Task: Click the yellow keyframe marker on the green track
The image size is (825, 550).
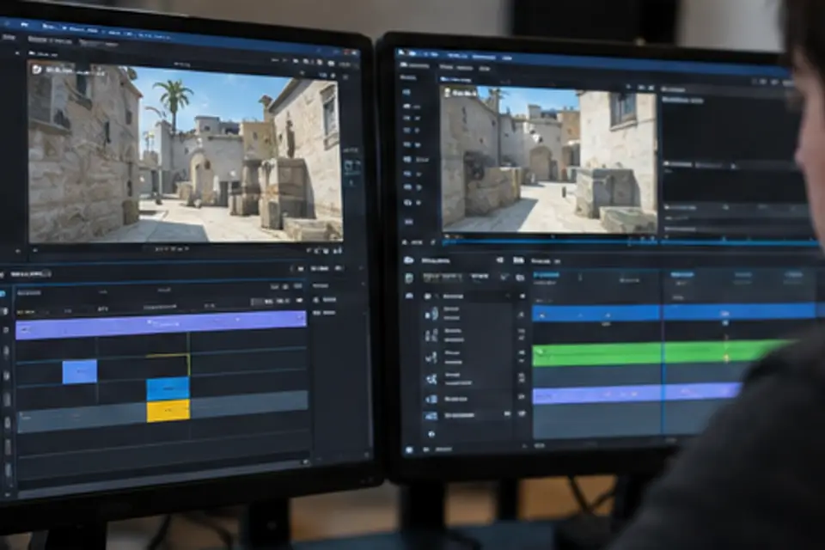Action: click(727, 357)
